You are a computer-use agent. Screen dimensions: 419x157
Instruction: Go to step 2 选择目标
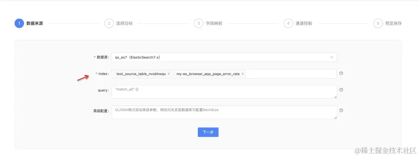(118, 23)
